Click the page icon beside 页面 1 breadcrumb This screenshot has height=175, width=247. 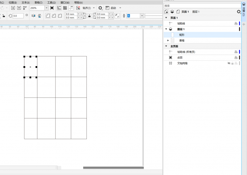click(178, 12)
